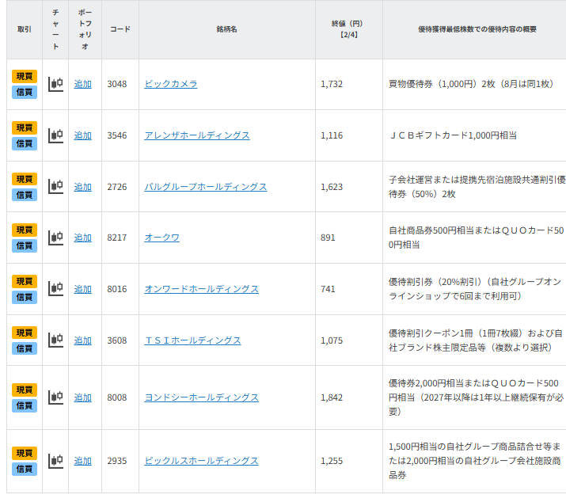The image size is (566, 502).
Task: Click 現買 button for オークワ
Action: coord(25,230)
